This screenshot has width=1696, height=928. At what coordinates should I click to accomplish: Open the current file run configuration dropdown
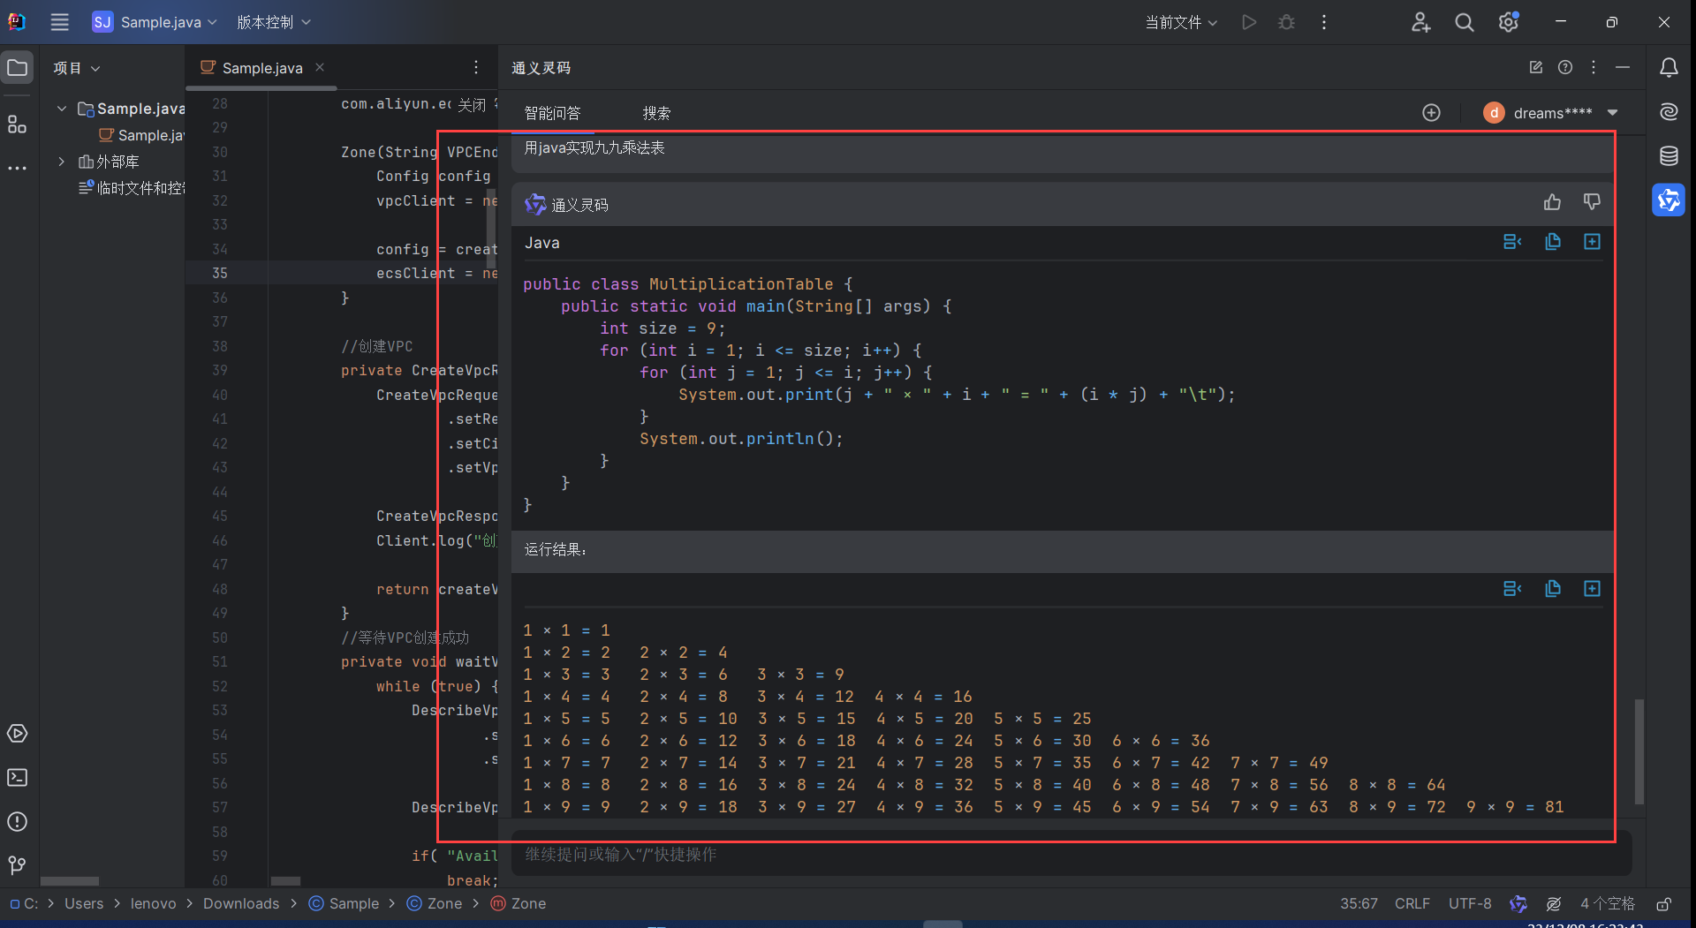[1181, 22]
